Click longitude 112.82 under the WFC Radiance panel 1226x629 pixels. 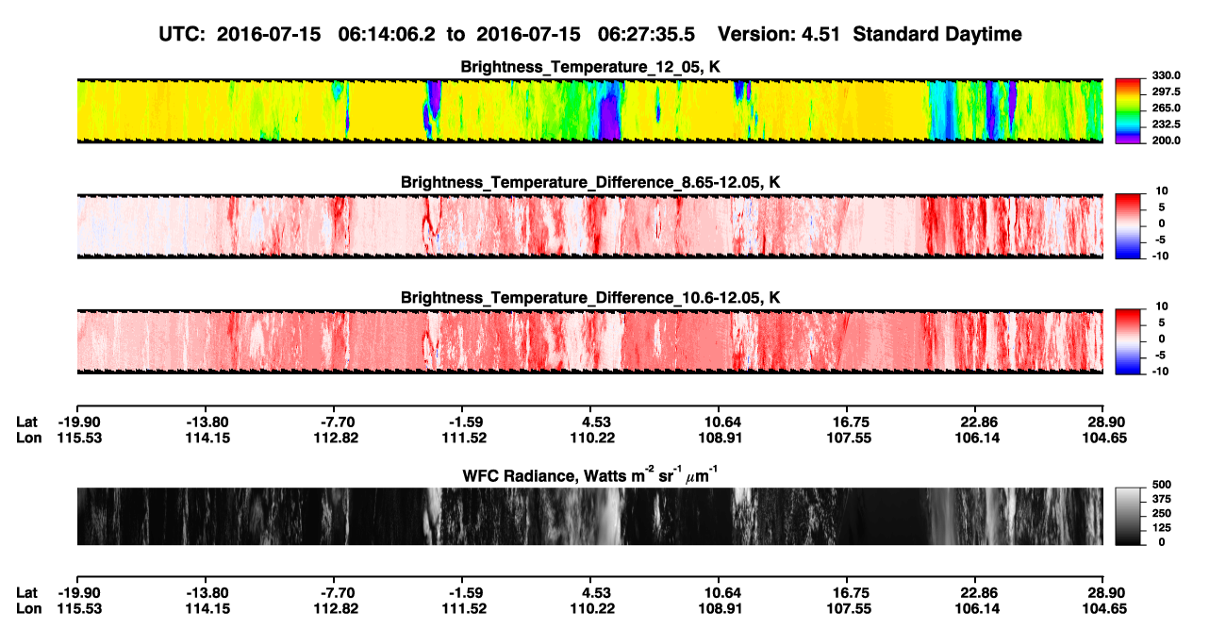338,608
